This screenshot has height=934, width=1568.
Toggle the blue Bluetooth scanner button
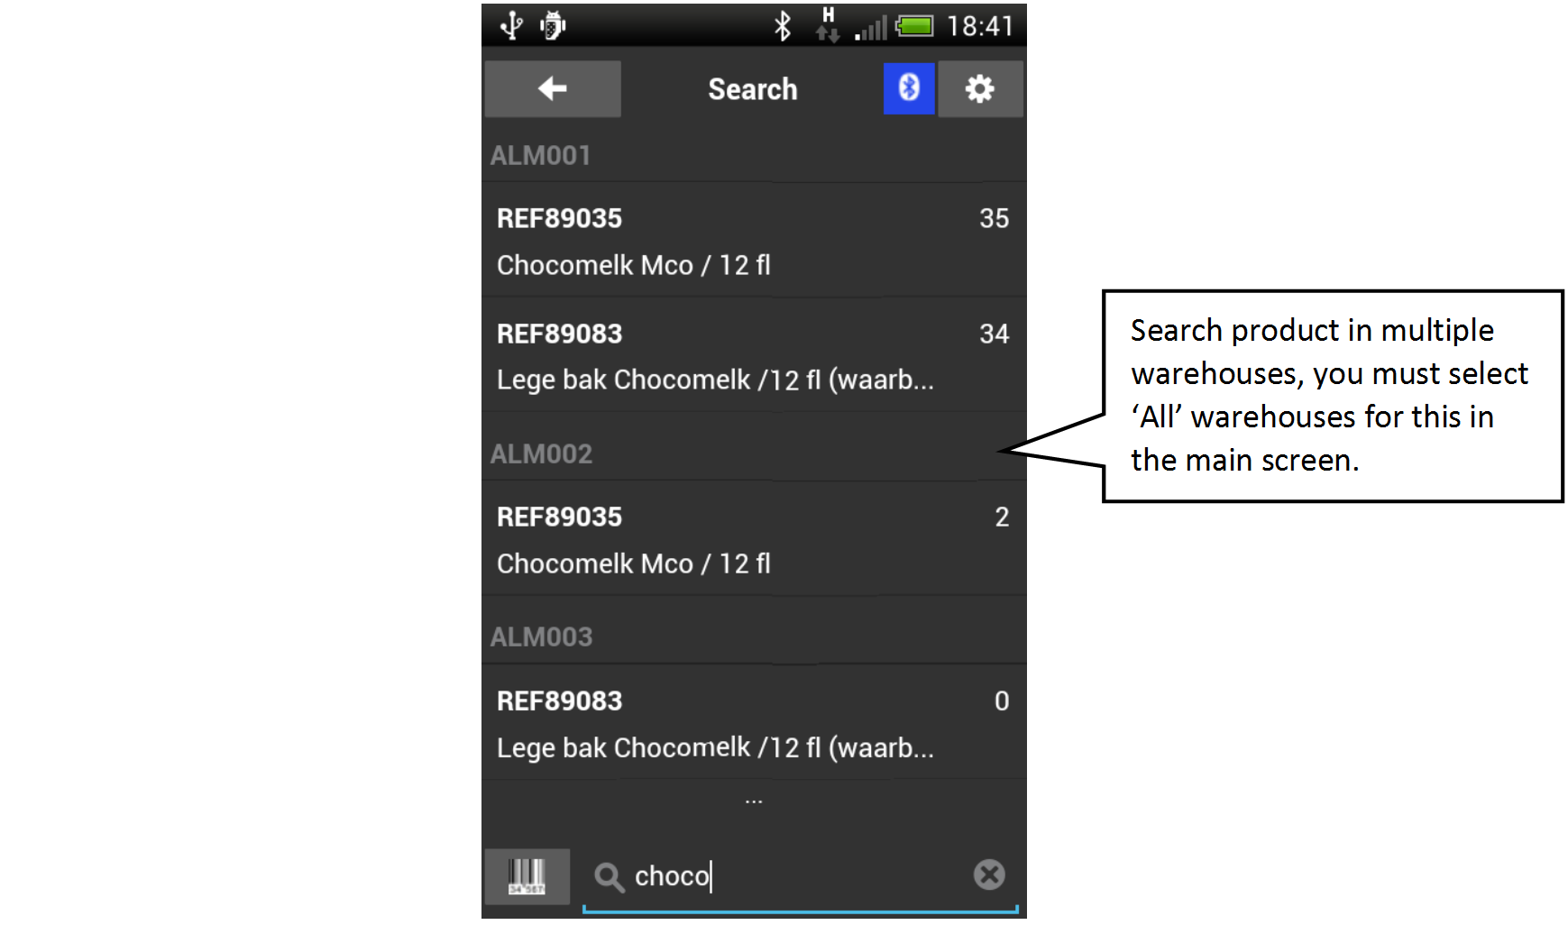[909, 88]
